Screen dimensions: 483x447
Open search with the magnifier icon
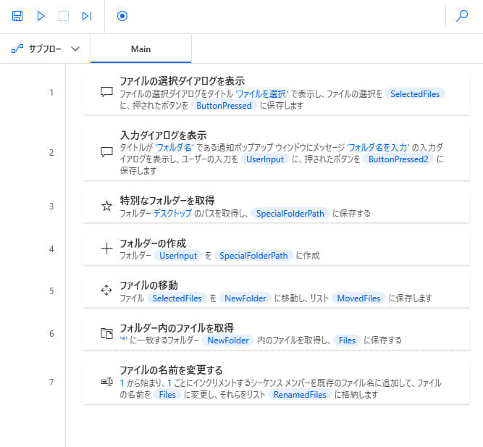(462, 16)
